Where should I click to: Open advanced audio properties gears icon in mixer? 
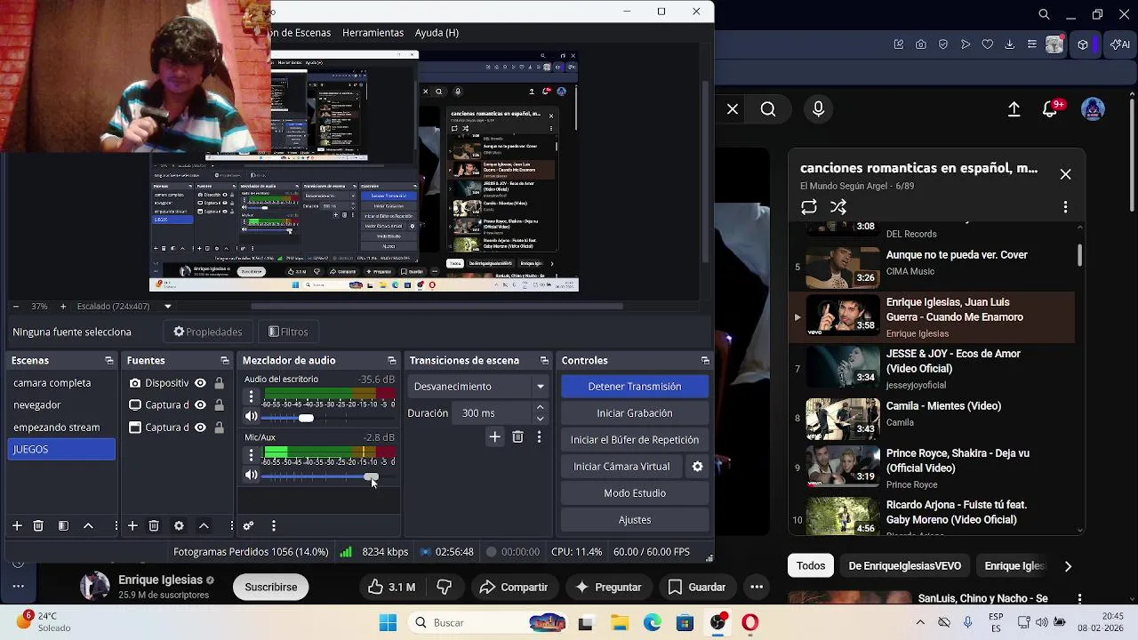[249, 526]
